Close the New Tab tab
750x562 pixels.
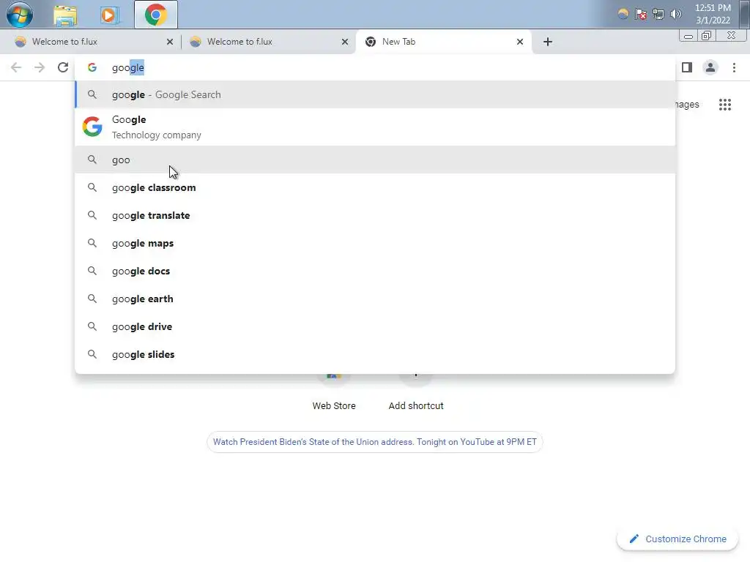520,42
